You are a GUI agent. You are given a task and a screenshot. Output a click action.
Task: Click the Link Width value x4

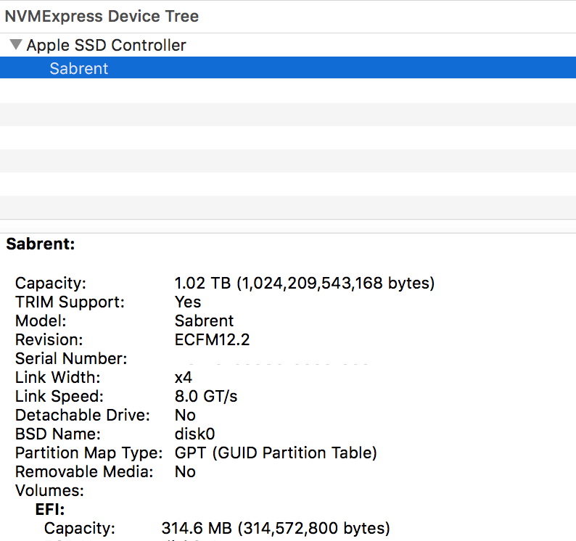pyautogui.click(x=184, y=378)
